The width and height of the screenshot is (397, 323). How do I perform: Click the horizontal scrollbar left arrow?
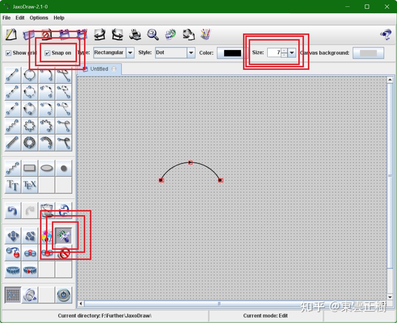coord(81,304)
